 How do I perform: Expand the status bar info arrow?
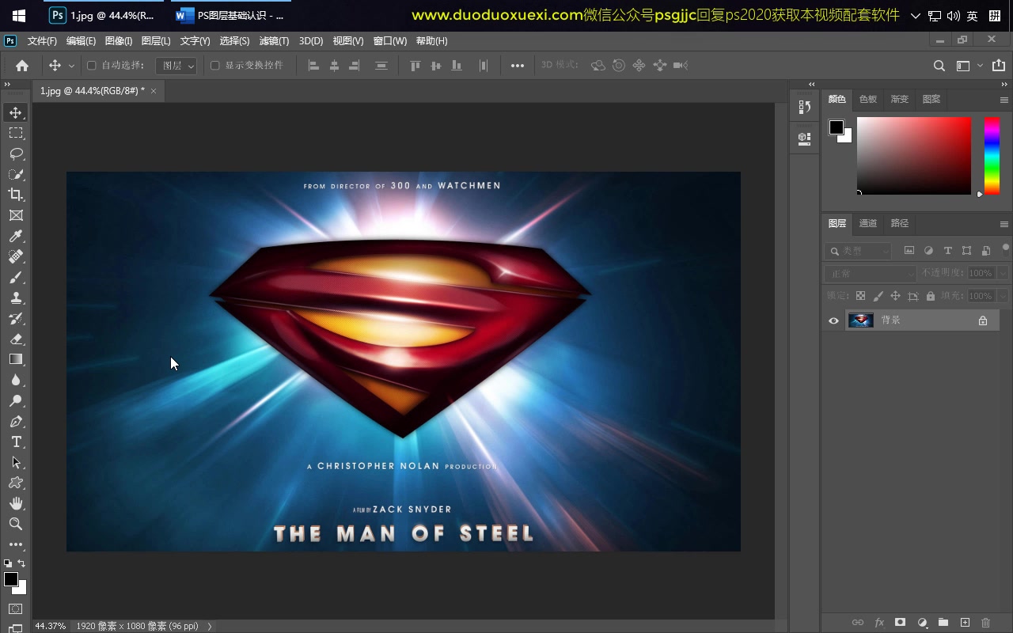[x=210, y=626]
